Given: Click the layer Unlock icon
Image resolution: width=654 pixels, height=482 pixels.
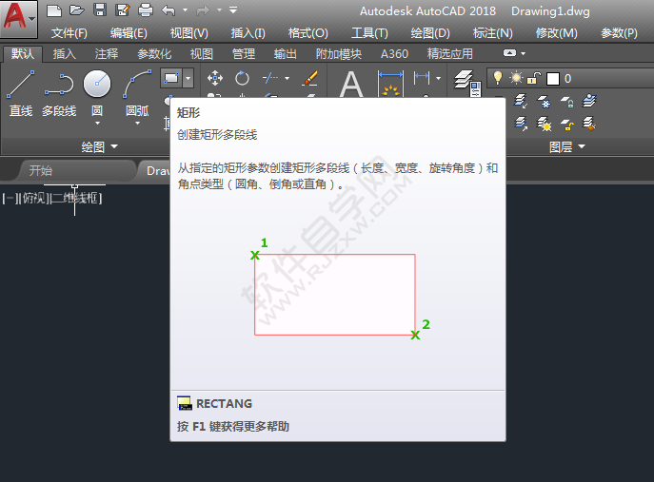Looking at the screenshot, I should pyautogui.click(x=566, y=124).
